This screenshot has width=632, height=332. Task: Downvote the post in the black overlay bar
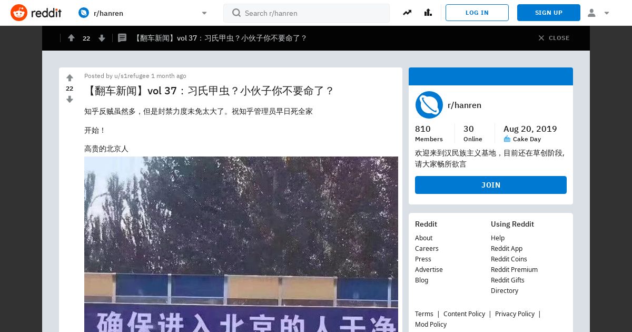click(x=102, y=38)
